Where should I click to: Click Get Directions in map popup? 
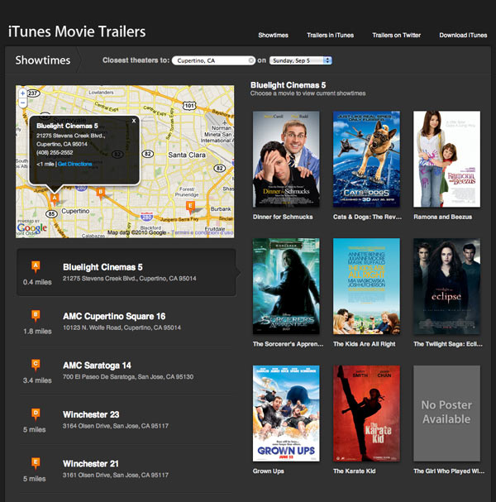click(x=75, y=165)
